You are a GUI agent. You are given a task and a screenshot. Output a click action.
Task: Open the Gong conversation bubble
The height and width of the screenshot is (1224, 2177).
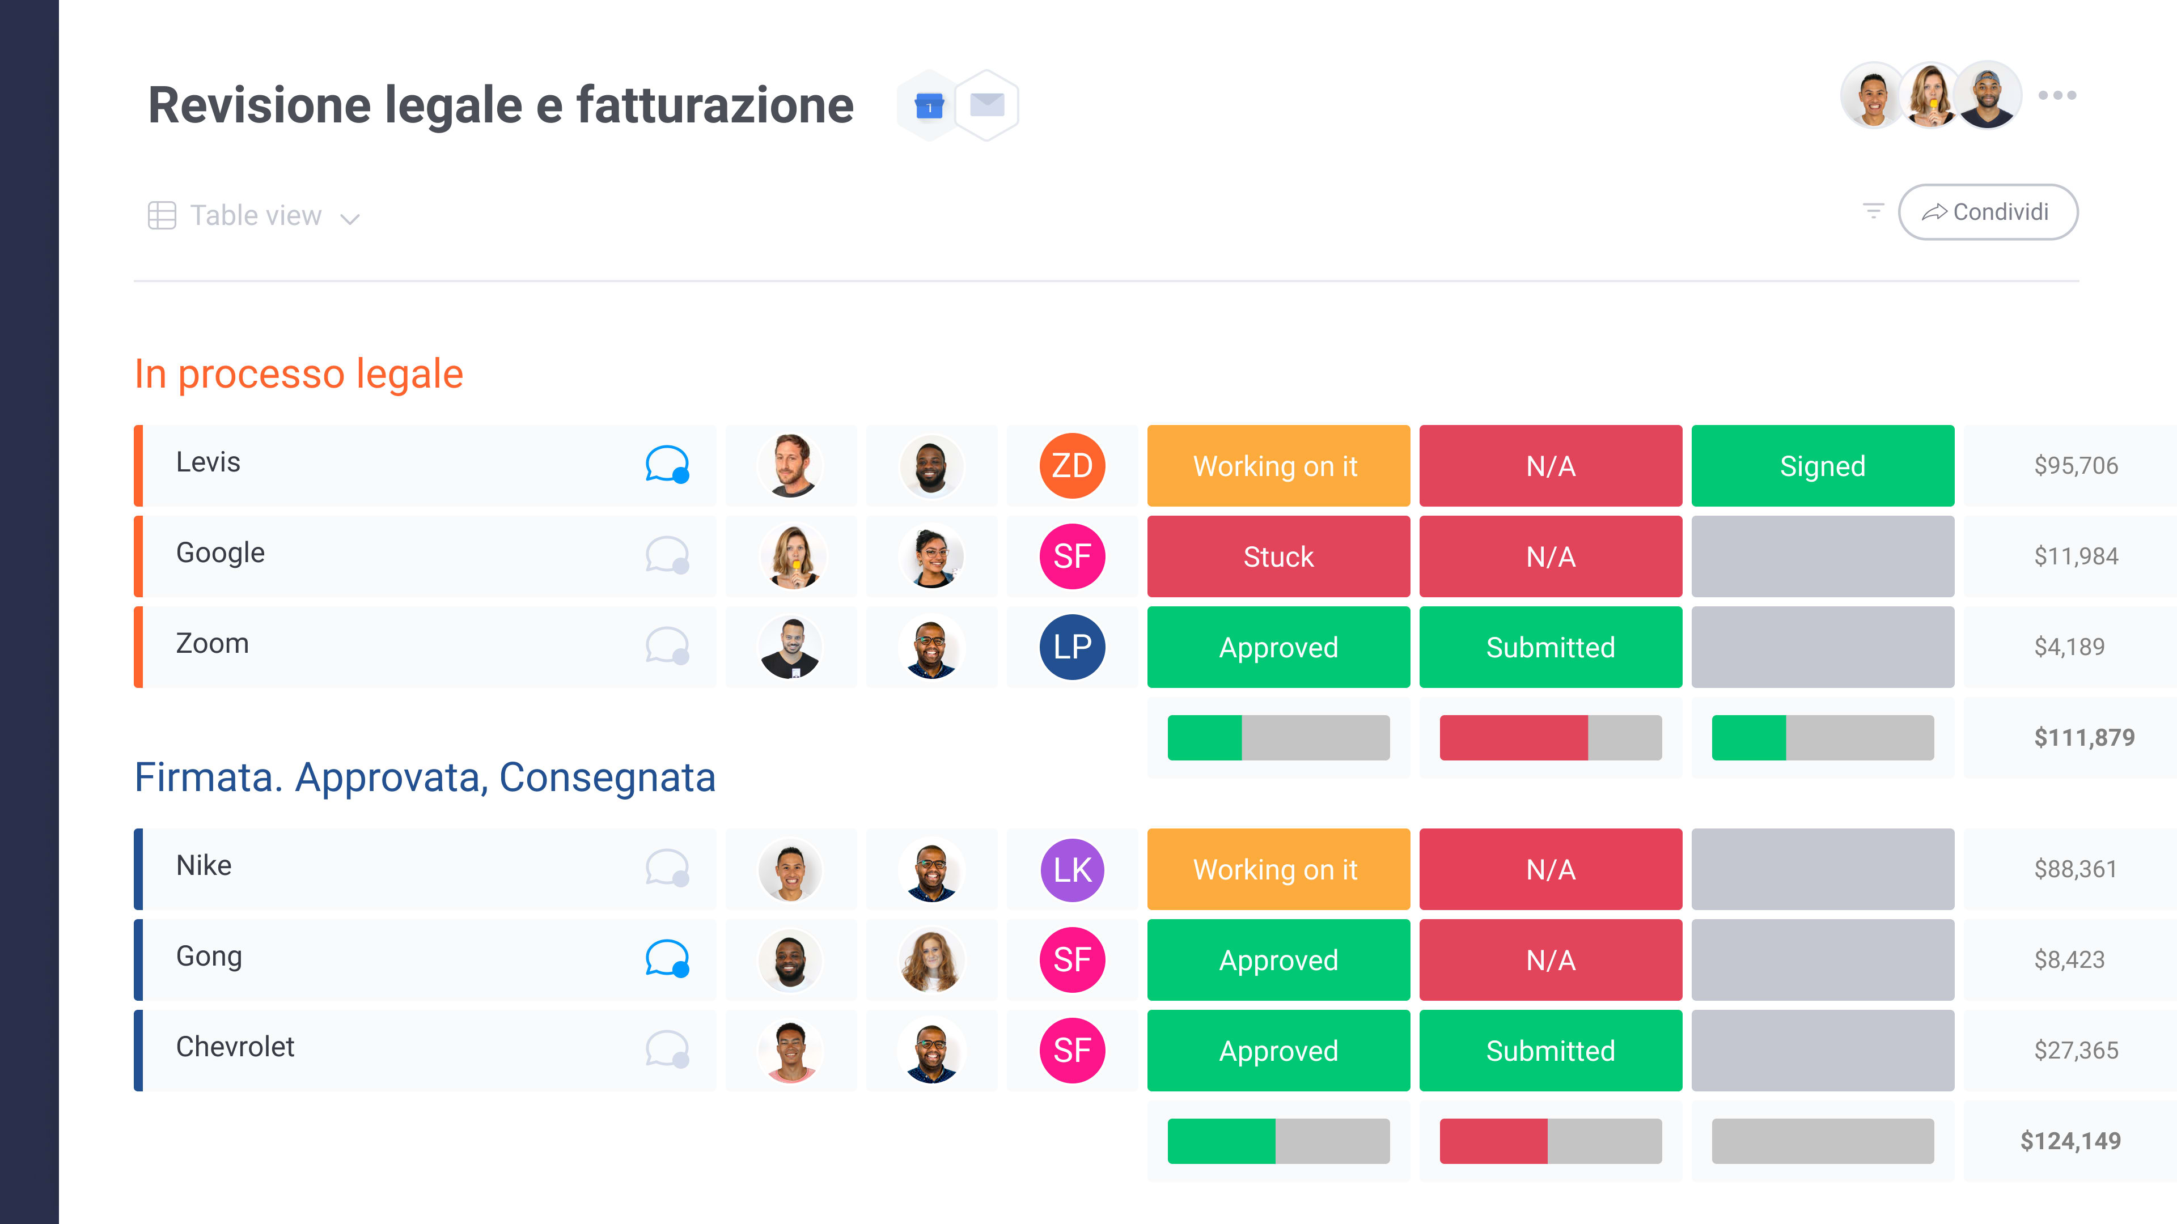click(x=667, y=958)
